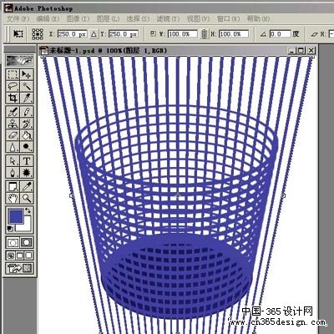This screenshot has height=334, width=334.
Task: Select the Eraser tool
Action: [x=13, y=135]
